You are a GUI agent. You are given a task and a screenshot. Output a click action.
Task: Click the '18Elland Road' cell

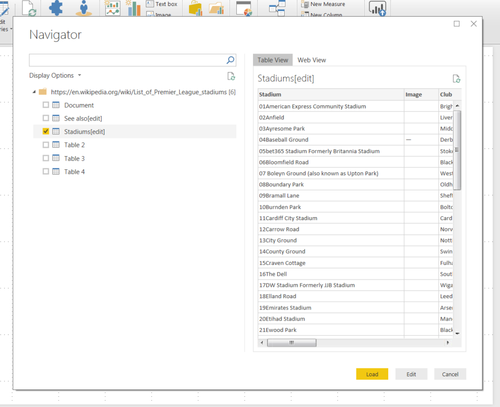click(x=331, y=296)
